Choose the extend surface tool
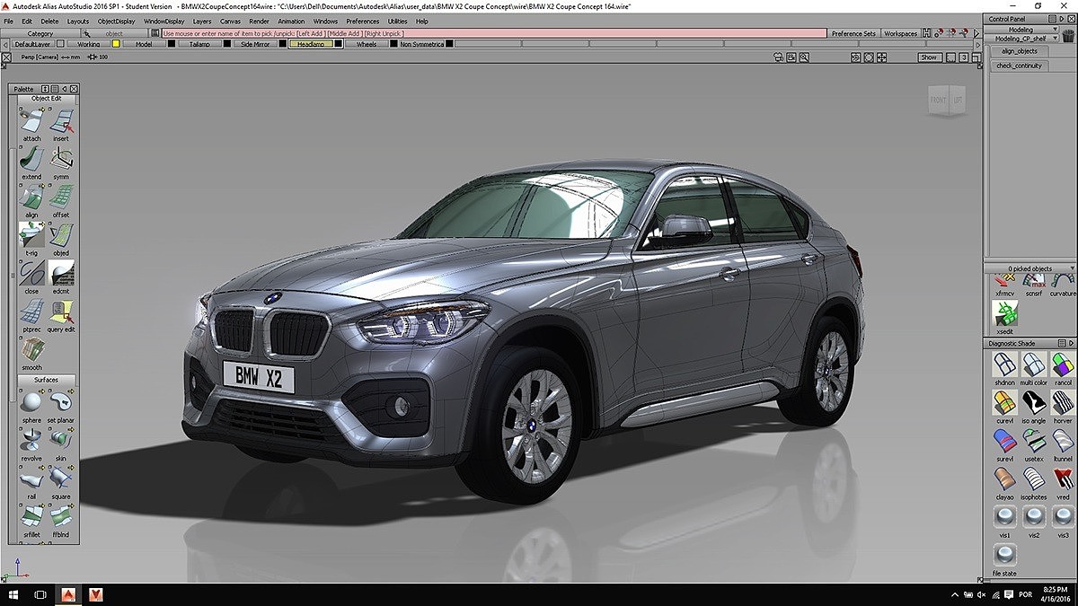The height and width of the screenshot is (606, 1078). tap(32, 160)
